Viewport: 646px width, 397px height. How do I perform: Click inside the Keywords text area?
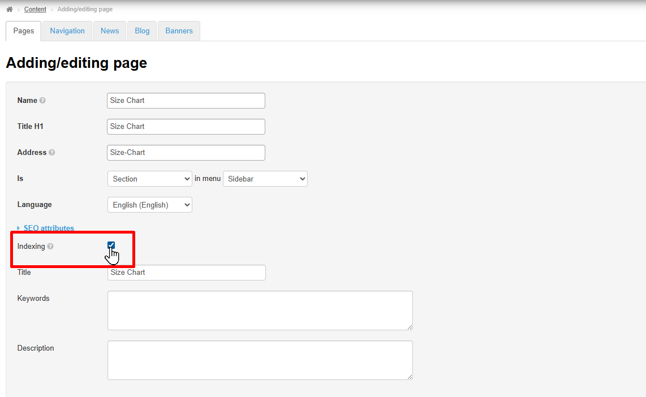click(260, 310)
